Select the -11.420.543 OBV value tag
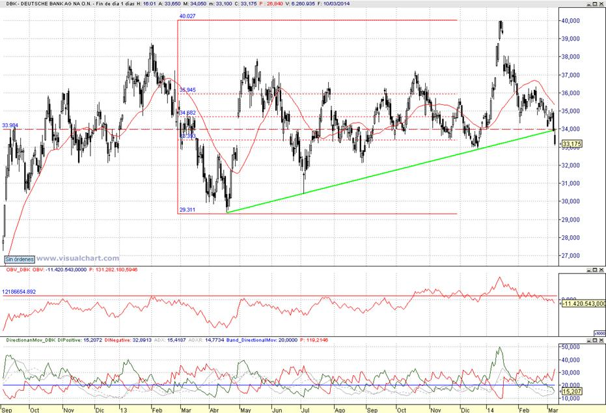The height and width of the screenshot is (413, 606). point(584,304)
